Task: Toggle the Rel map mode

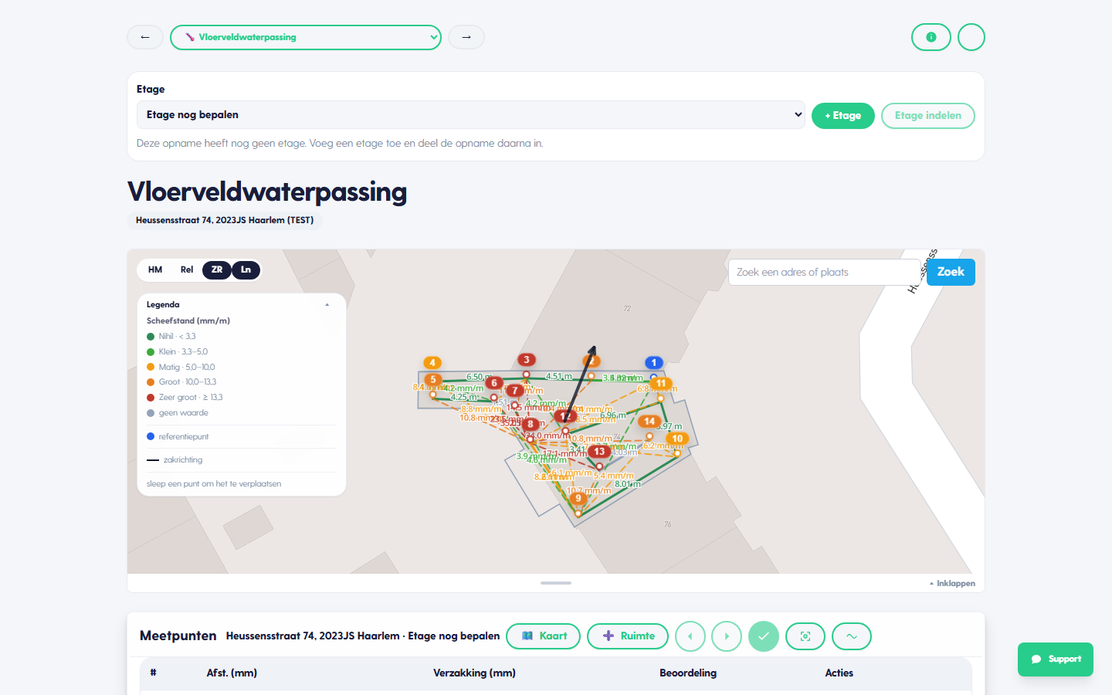Action: click(x=187, y=270)
